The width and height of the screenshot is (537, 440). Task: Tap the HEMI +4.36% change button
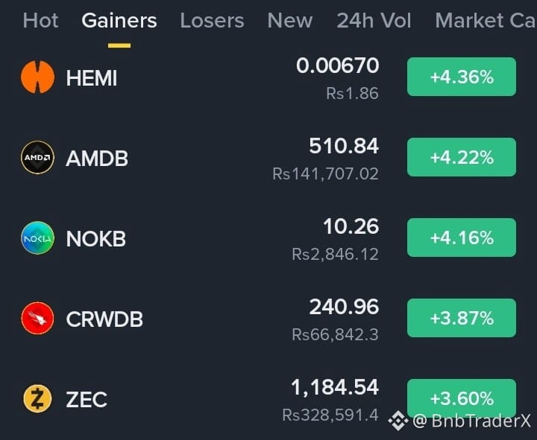pyautogui.click(x=462, y=77)
